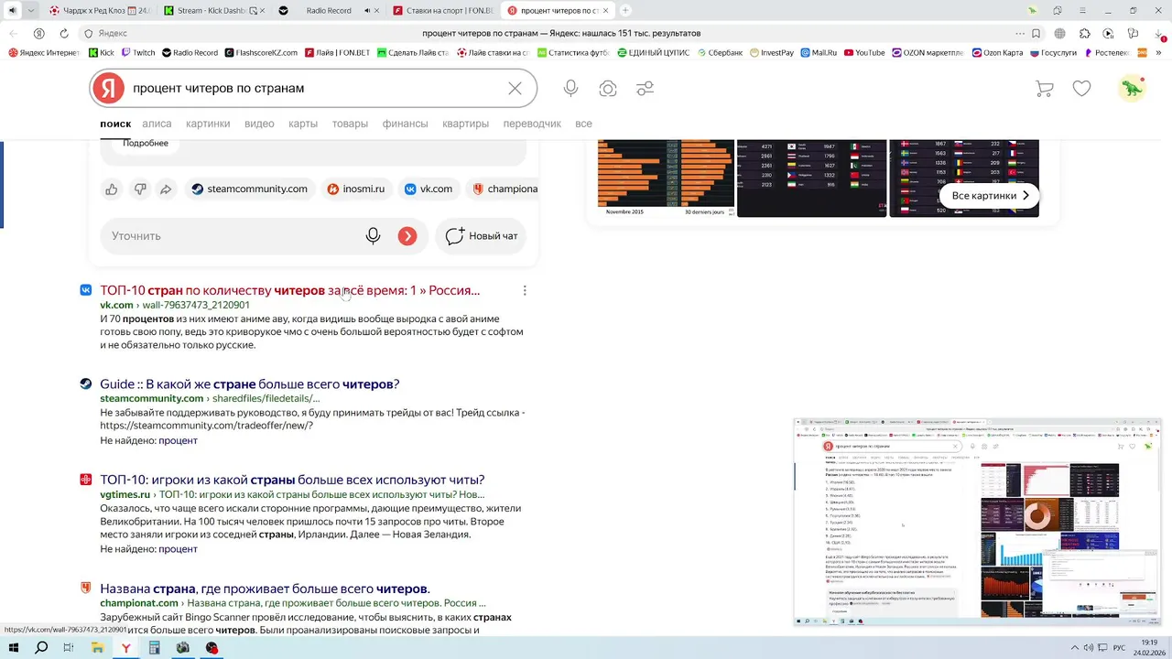This screenshot has height=659, width=1172.
Task: Click the Новый чат button
Action: (481, 236)
